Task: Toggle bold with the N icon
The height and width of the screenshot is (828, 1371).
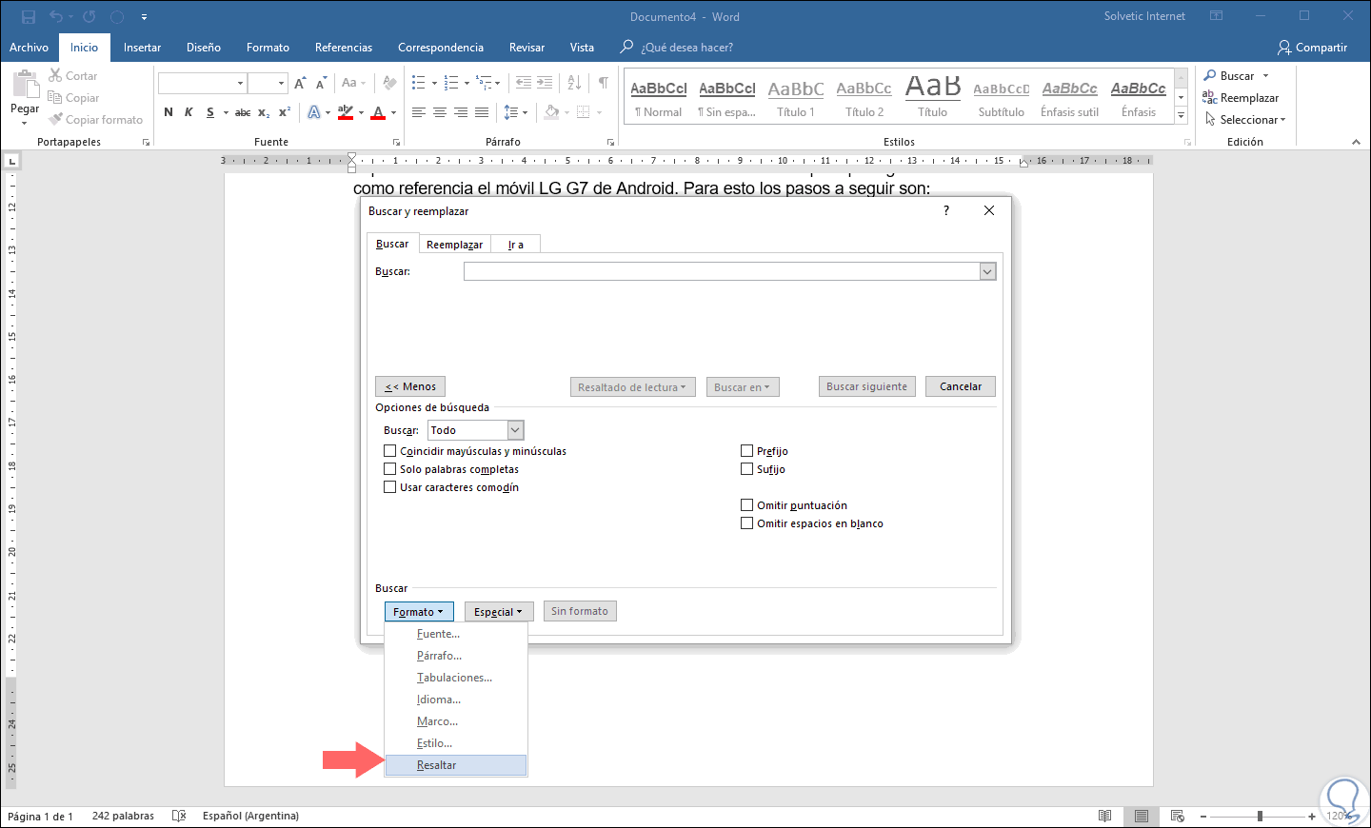Action: (169, 112)
